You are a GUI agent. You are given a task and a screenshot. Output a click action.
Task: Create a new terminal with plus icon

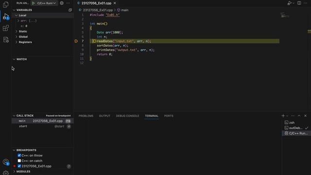(283, 116)
